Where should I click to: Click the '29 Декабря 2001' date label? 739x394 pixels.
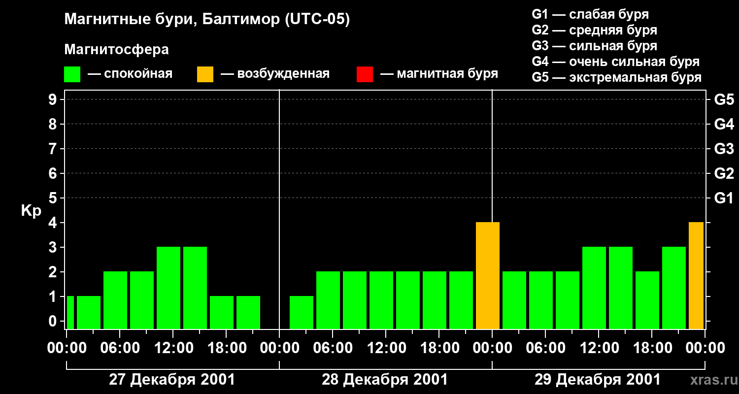coord(598,380)
